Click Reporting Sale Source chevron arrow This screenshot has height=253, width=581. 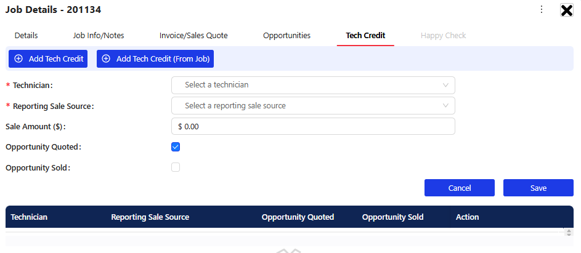click(x=445, y=106)
